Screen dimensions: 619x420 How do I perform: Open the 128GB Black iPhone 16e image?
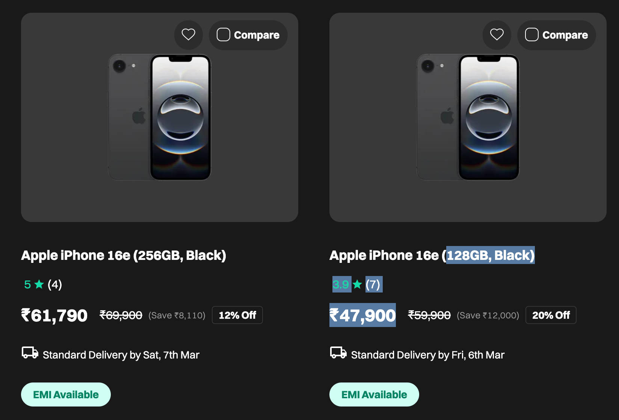click(468, 117)
